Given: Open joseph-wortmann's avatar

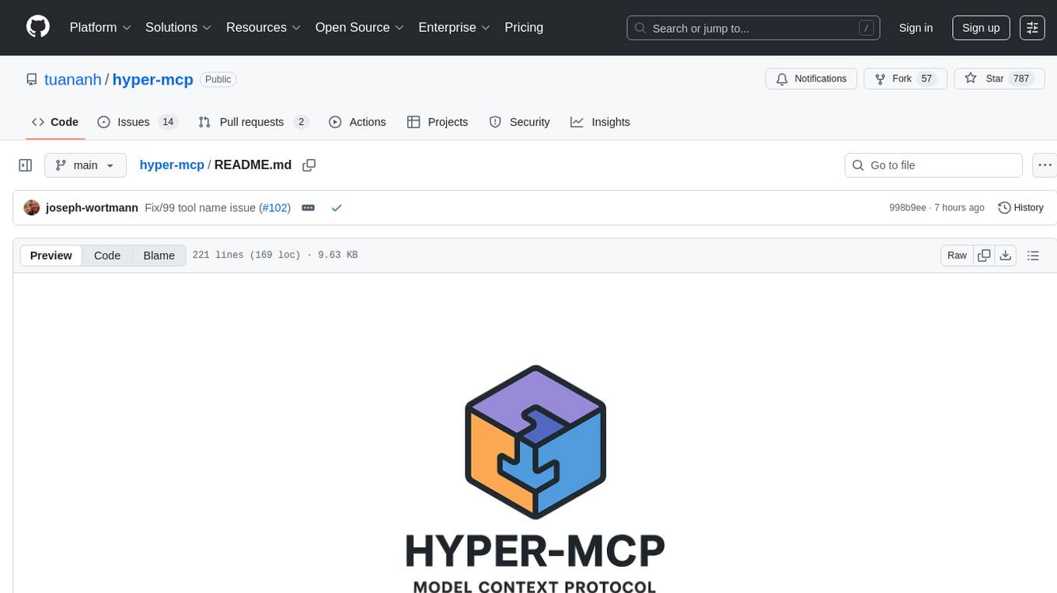Looking at the screenshot, I should [x=32, y=208].
